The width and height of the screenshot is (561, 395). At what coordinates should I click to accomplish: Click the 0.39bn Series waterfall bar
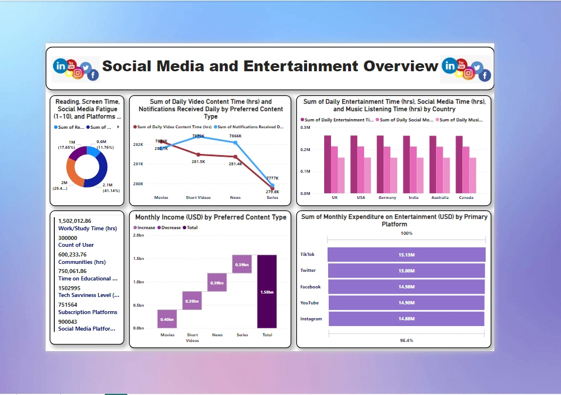242,264
